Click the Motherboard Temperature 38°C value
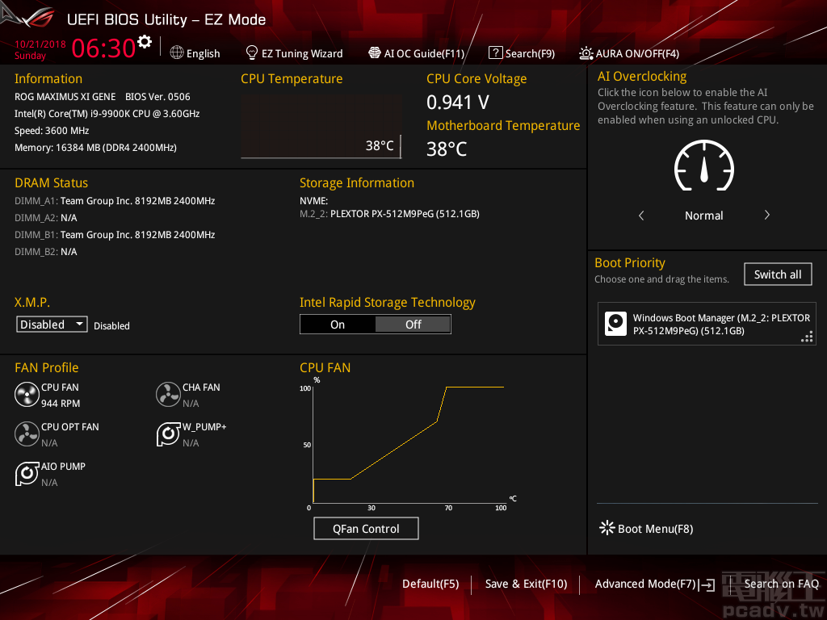 pos(447,149)
